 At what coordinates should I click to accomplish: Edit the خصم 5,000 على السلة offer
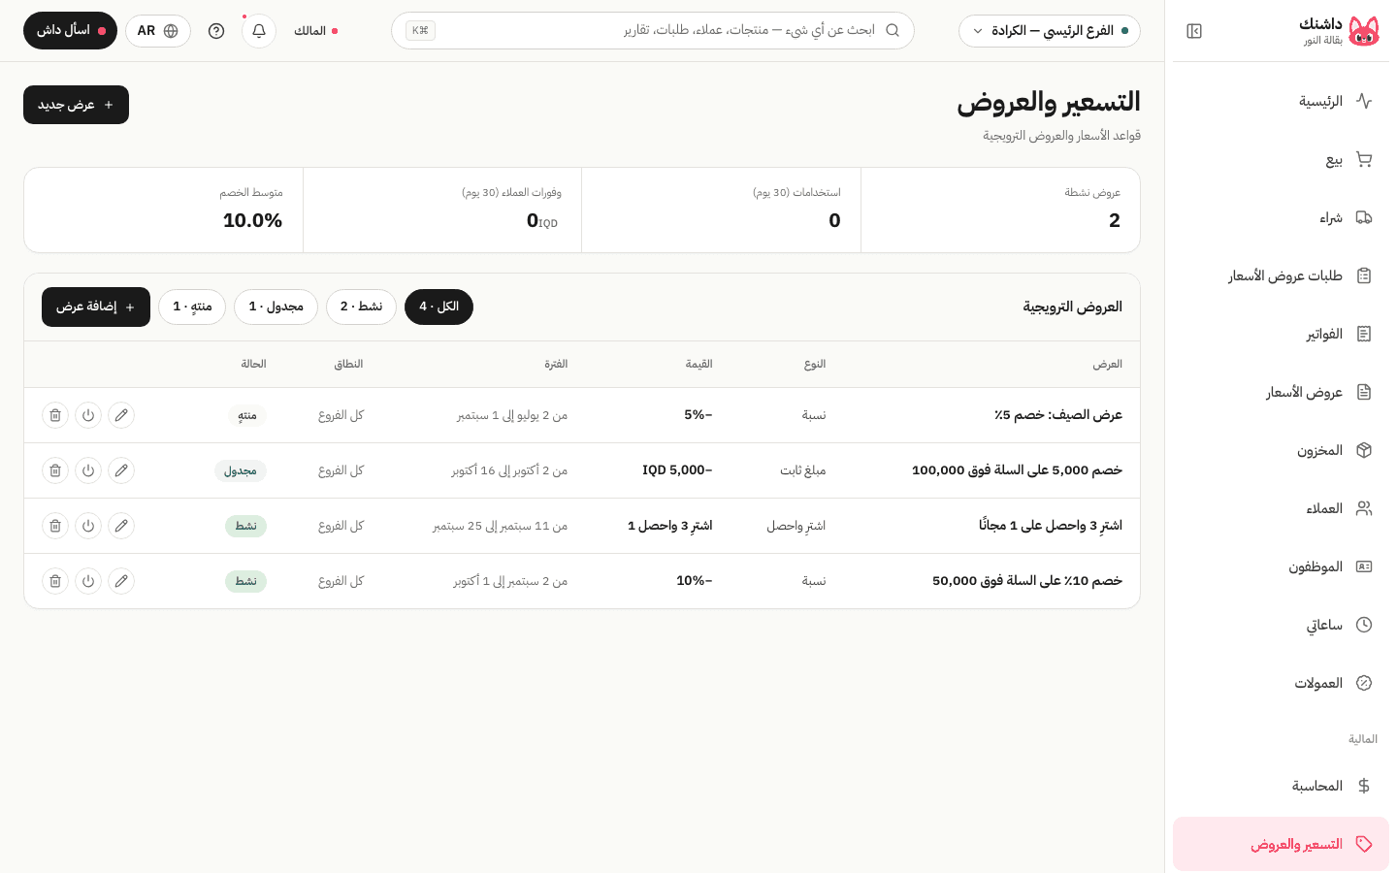tap(121, 470)
